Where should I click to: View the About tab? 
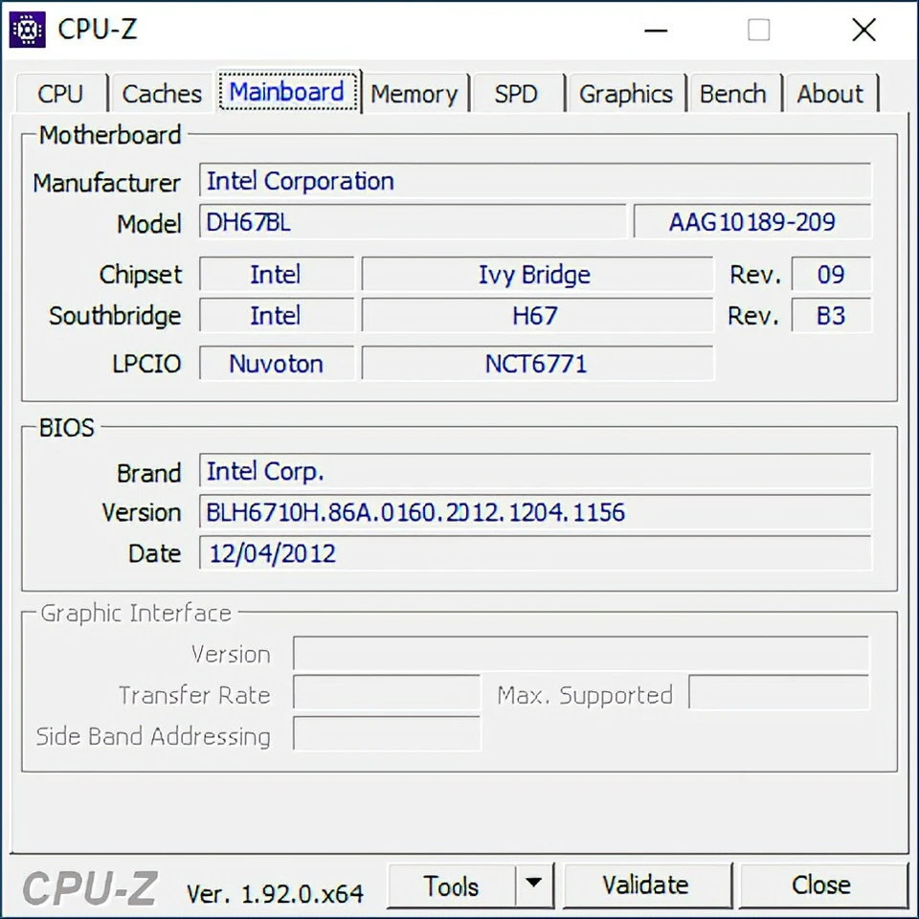[x=830, y=93]
